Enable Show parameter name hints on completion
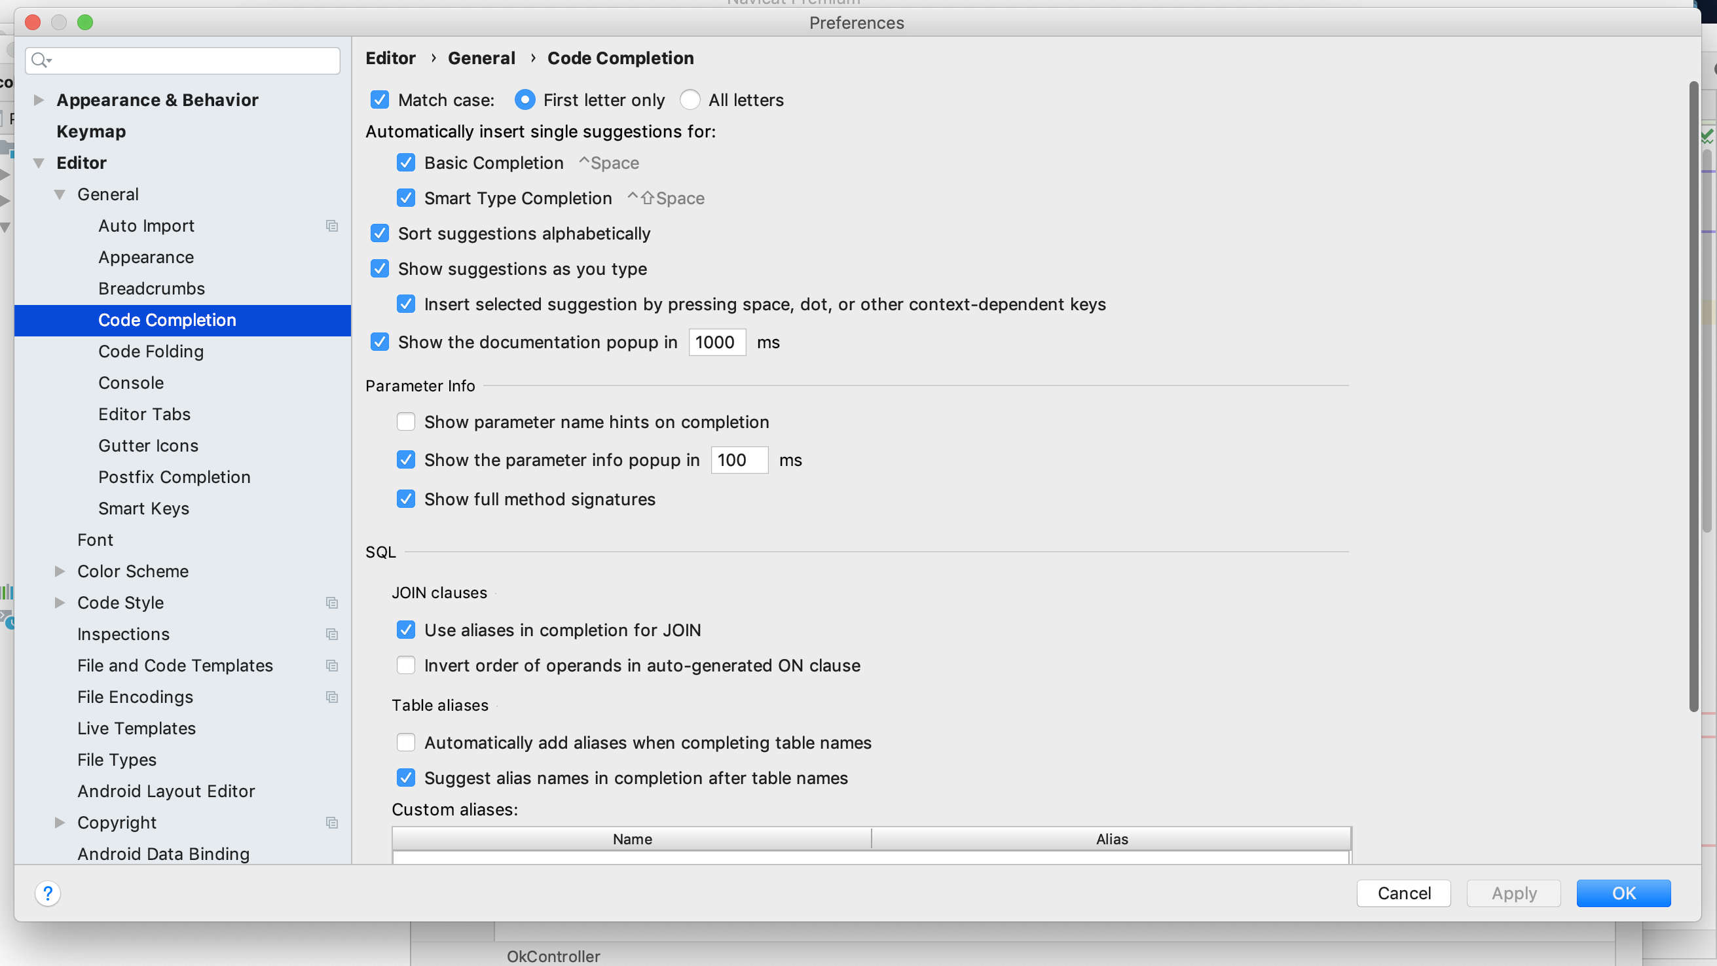 [x=406, y=421]
